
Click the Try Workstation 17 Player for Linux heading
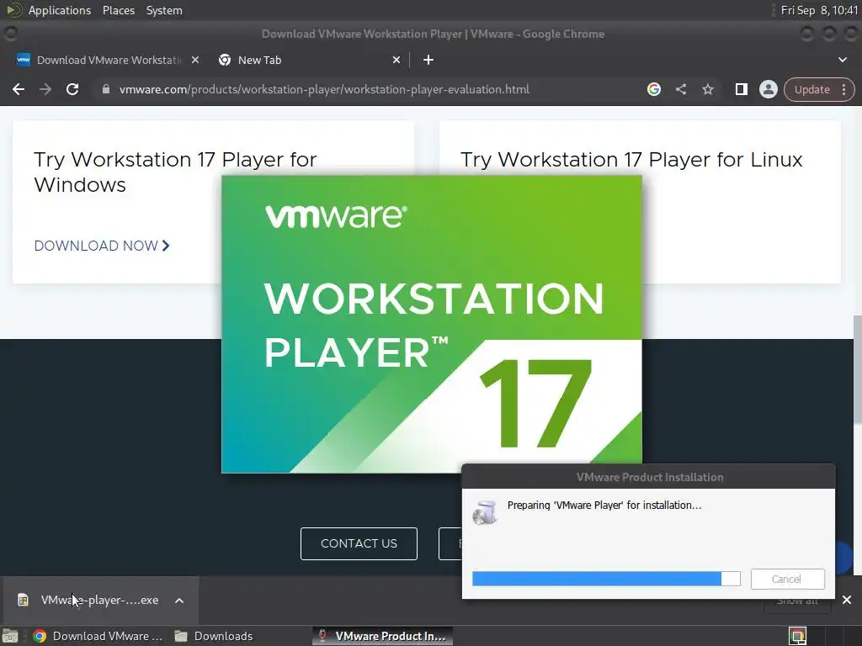(x=631, y=159)
